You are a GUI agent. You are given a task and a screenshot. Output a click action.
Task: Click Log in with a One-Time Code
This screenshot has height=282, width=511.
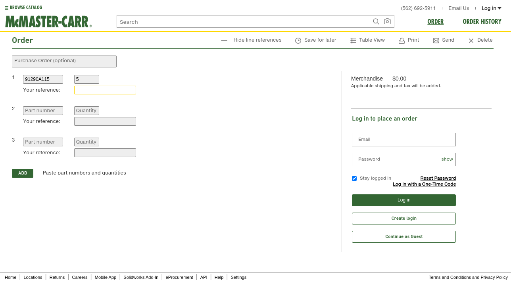tap(424, 184)
